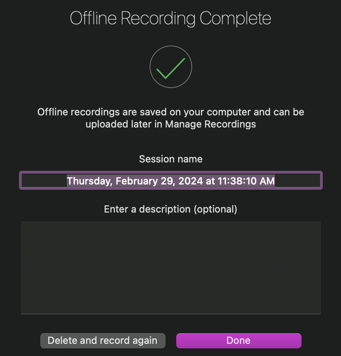Click the Done button
The image size is (341, 356).
[x=238, y=340]
